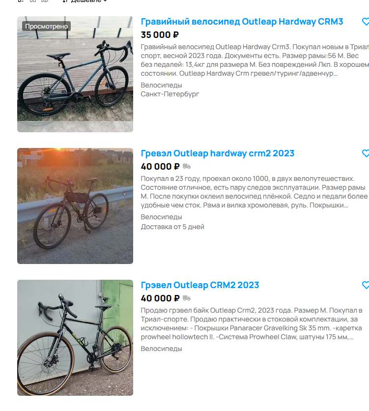Click delivery truck icon beside Гревэл hardway crm2 price
The width and height of the screenshot is (369, 411).
[186, 167]
